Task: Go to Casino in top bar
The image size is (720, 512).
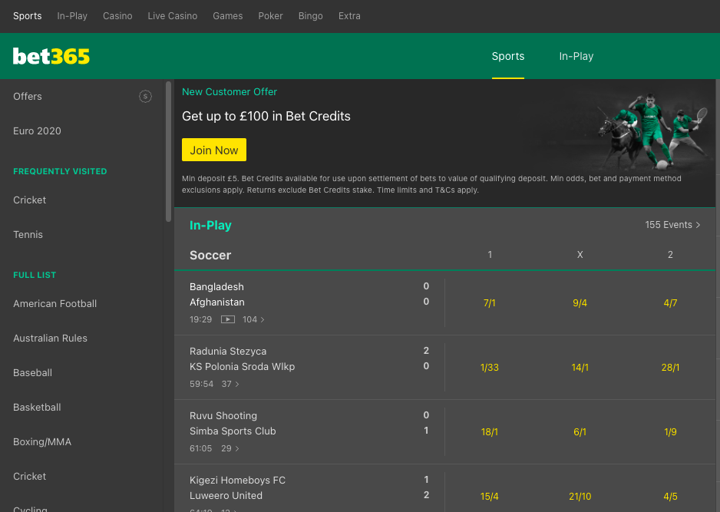Action: [117, 16]
